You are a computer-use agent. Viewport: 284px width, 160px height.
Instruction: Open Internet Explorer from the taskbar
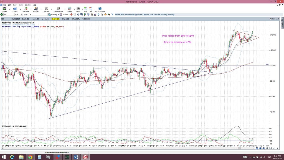pyautogui.click(x=12, y=157)
